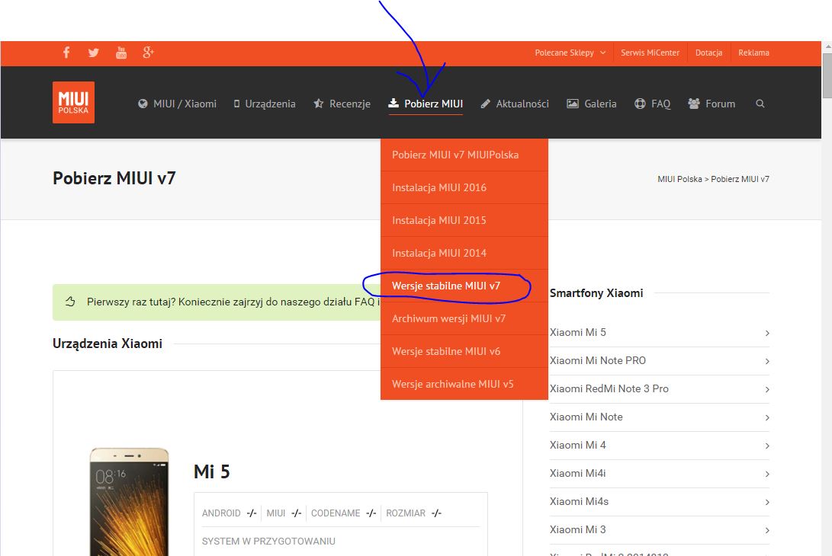Open the Forum navigation item

point(712,104)
